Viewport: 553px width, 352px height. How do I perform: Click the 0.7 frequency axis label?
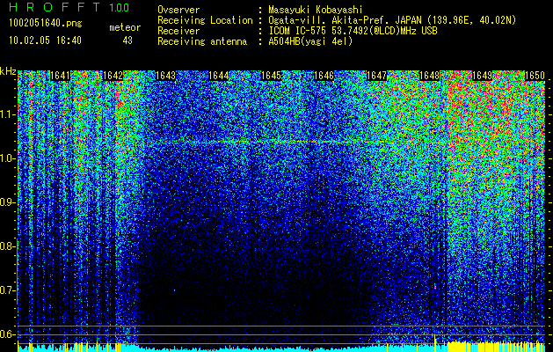pos(7,290)
